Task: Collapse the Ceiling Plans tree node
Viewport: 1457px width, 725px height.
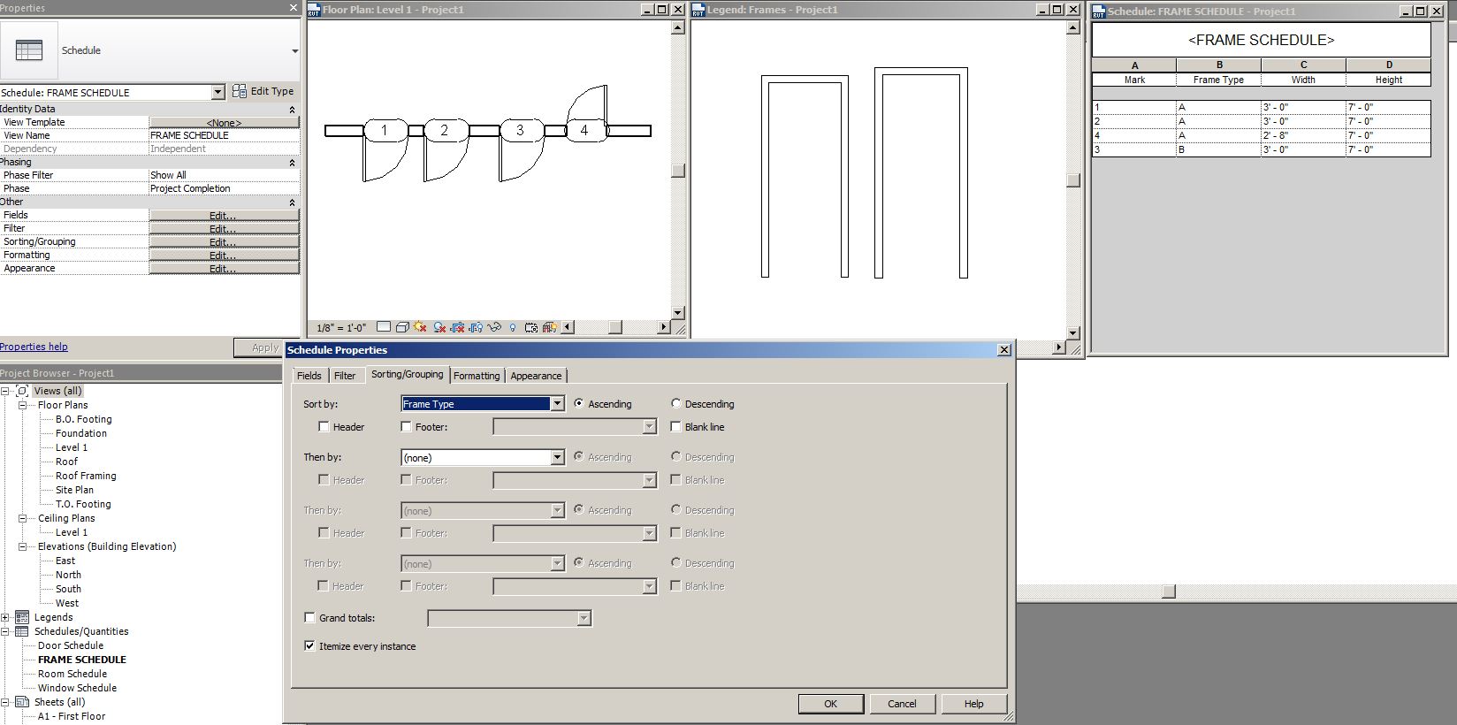Action: [23, 518]
